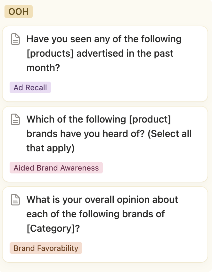Click the page icon beside the overall opinion question

tap(15, 200)
